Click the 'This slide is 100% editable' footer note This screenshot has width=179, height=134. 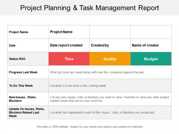click(x=90, y=127)
